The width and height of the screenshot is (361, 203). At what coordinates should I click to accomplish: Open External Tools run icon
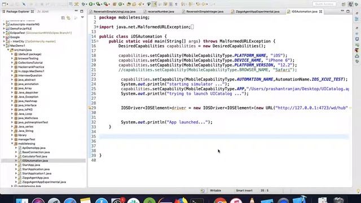tap(105, 4)
